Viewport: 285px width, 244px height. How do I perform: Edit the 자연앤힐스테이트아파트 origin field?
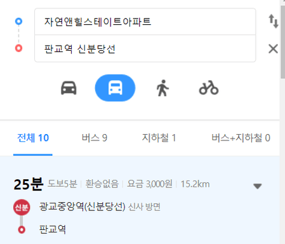pos(145,22)
